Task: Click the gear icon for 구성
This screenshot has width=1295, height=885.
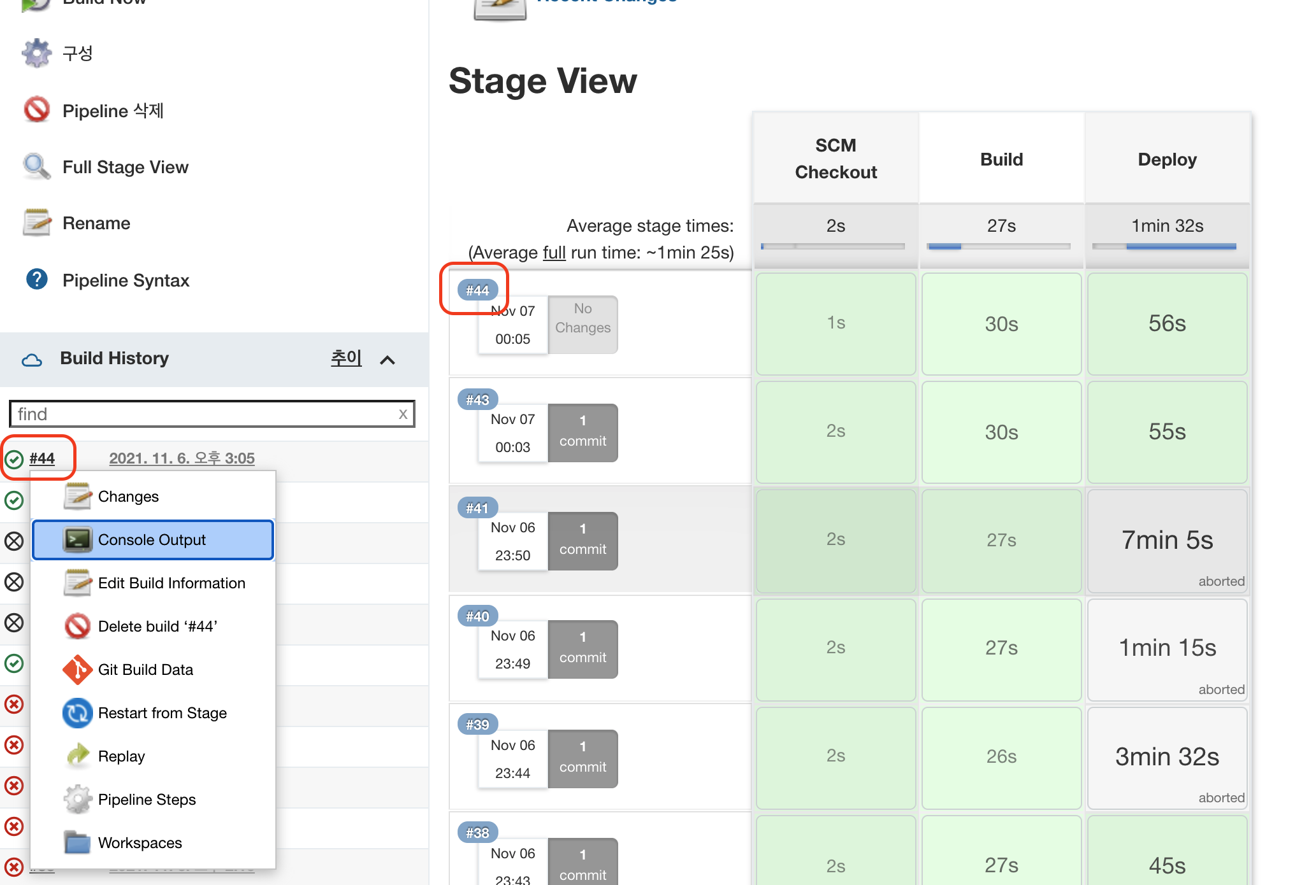Action: (x=36, y=53)
